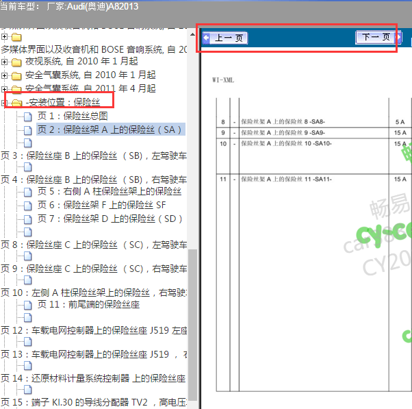412x409 pixels.
Task: Open 页 6：保险丝架 F 上的保险丝 SF
Action: (102, 205)
